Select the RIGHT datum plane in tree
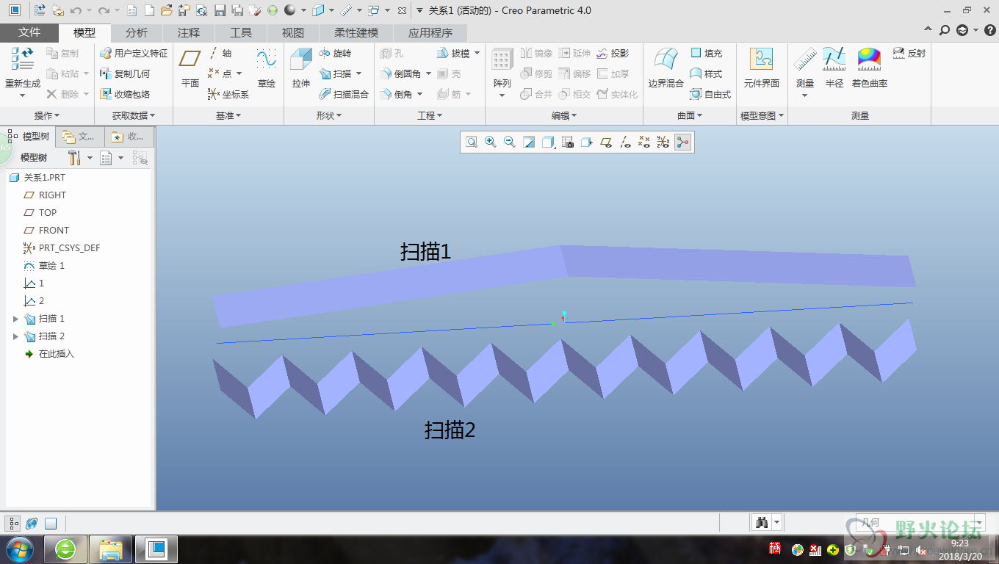The image size is (999, 564). (x=52, y=195)
